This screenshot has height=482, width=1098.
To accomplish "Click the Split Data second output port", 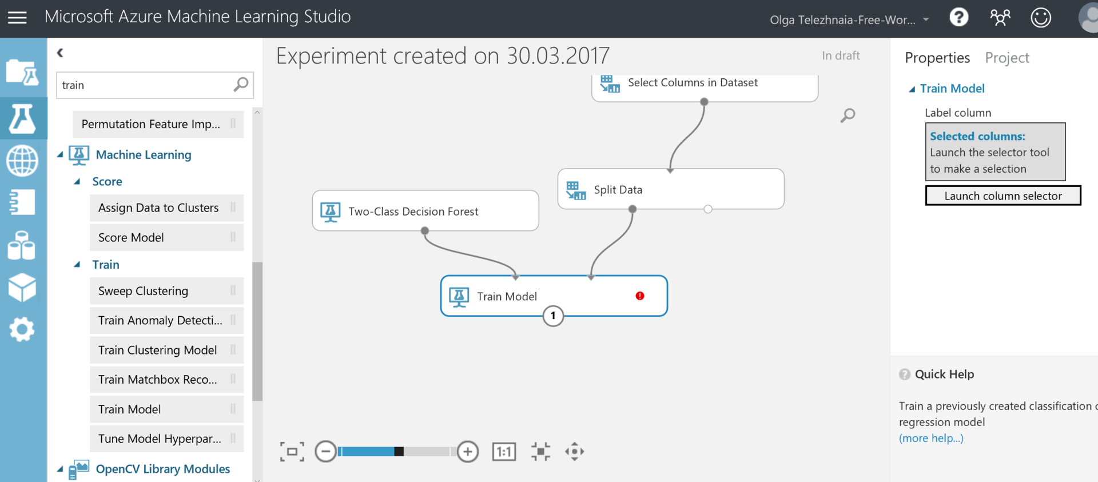I will tap(708, 209).
